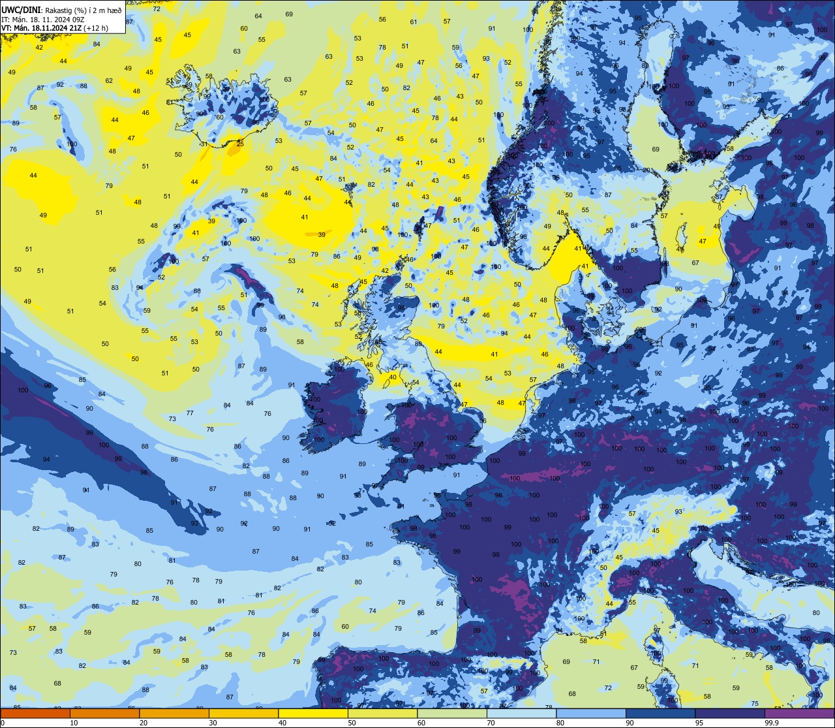Click the 0–10 dark orange legend swatch
The width and height of the screenshot is (835, 728).
[35, 713]
